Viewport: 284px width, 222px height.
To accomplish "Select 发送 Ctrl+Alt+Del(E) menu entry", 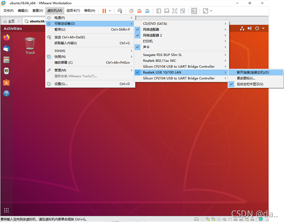I will 90,37.
